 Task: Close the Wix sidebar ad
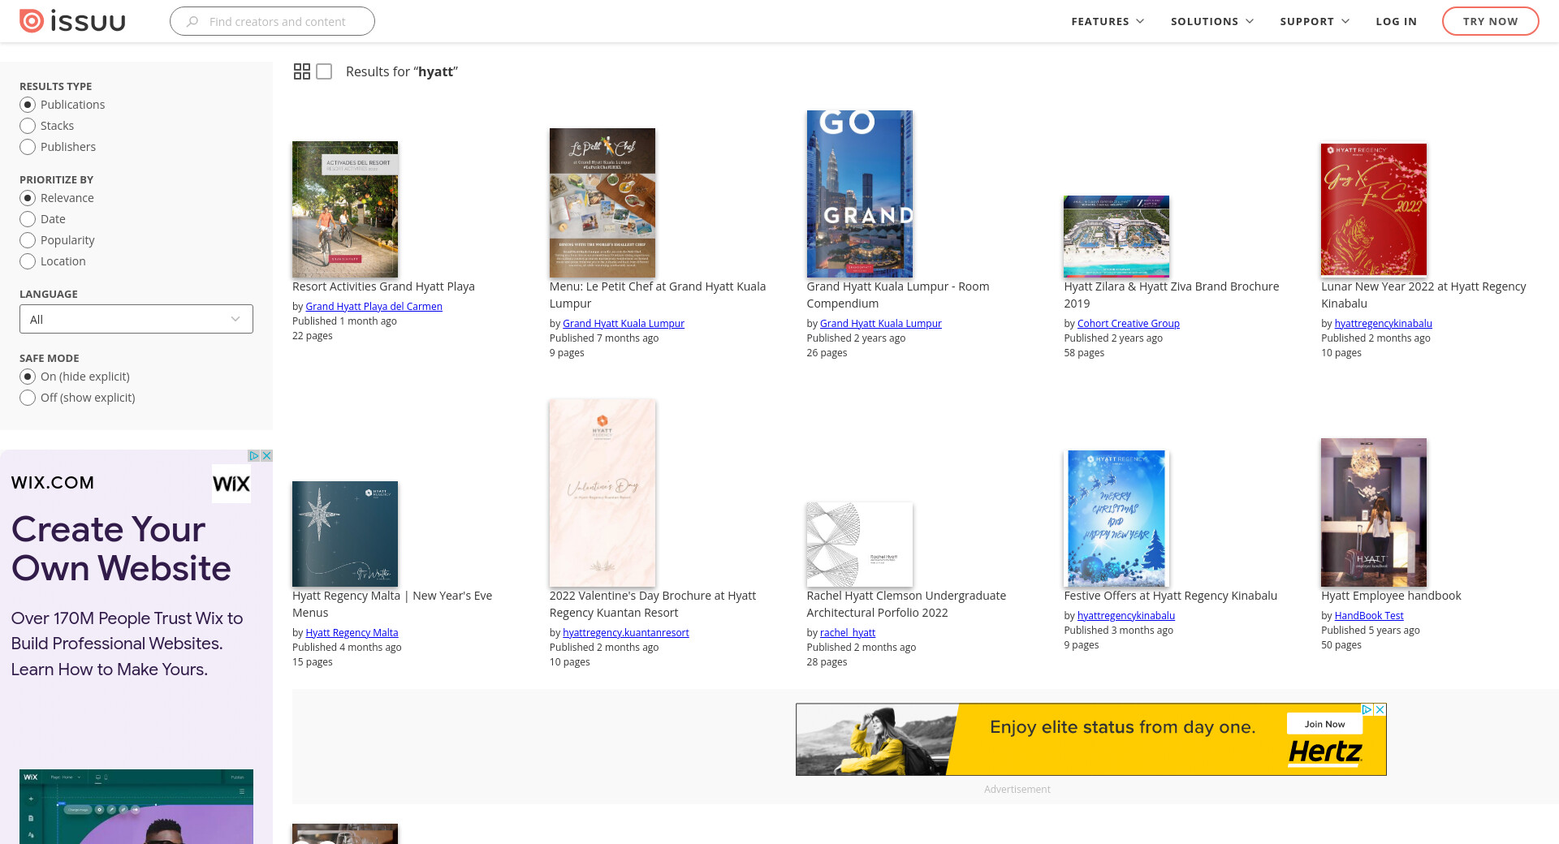click(x=266, y=456)
